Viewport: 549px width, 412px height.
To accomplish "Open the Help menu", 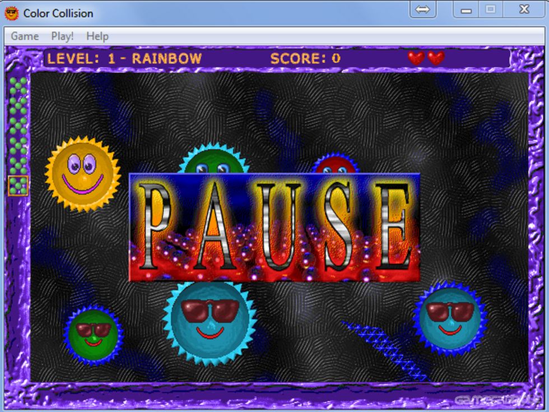I will pyautogui.click(x=97, y=36).
